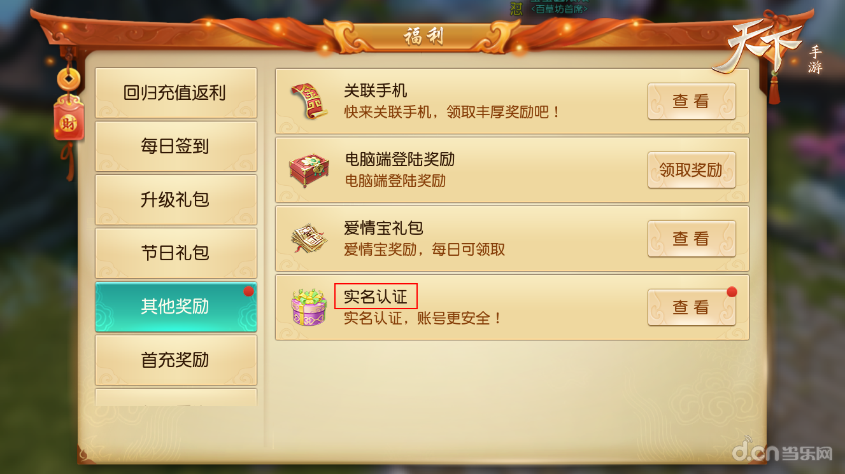
Task: Go to the 首充奖励 tab
Action: (176, 360)
